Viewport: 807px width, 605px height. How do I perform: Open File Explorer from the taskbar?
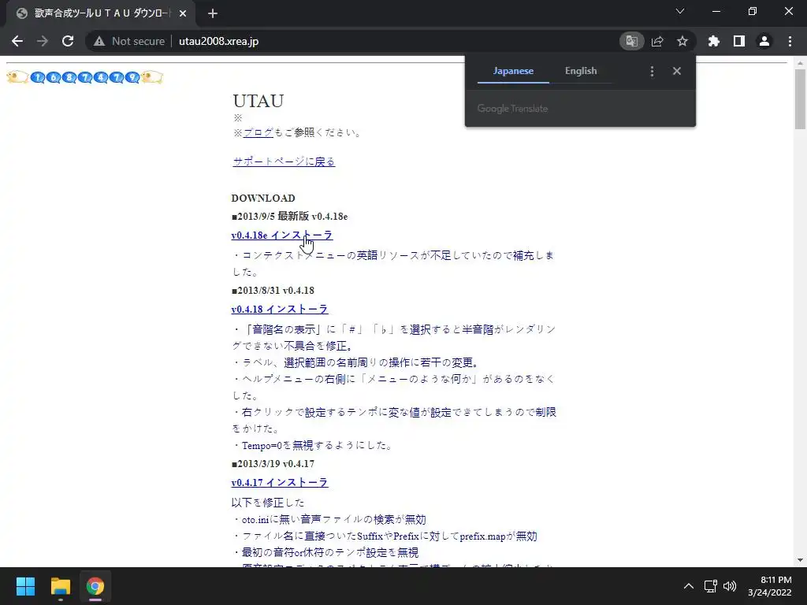(60, 586)
